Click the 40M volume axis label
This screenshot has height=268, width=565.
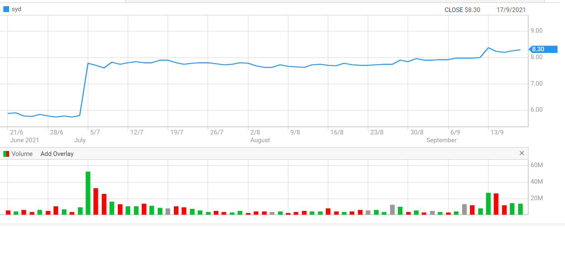[x=537, y=182]
